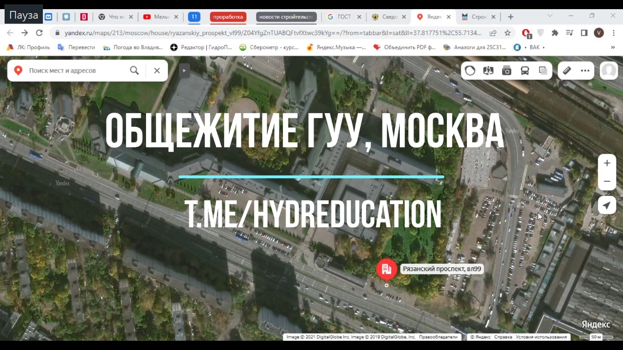
Task: Clear the map search with X button
Action: tap(157, 71)
